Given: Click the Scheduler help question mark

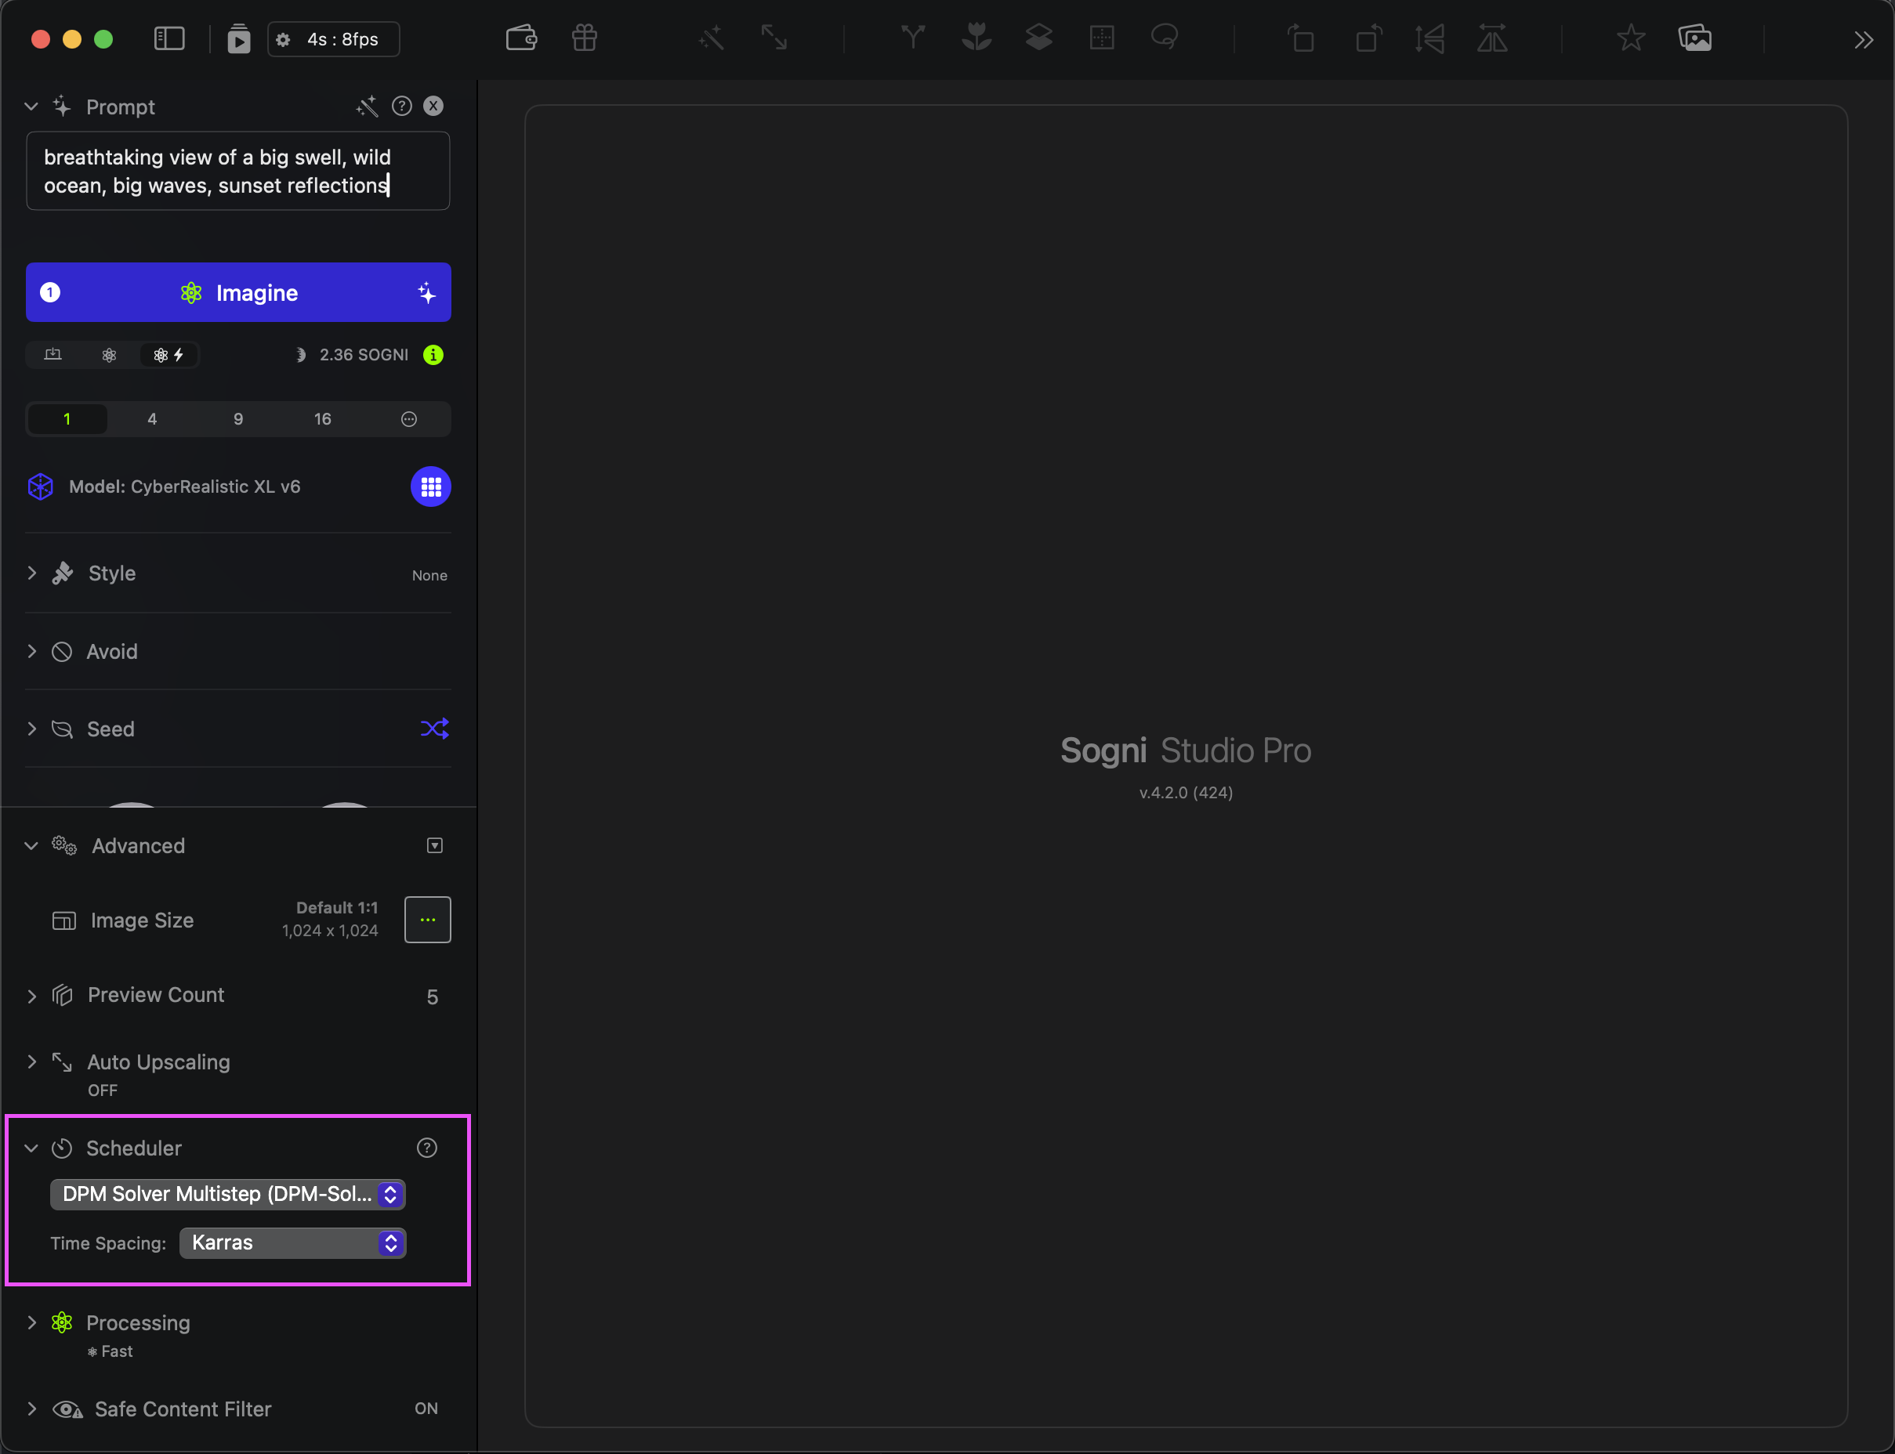Looking at the screenshot, I should (427, 1148).
